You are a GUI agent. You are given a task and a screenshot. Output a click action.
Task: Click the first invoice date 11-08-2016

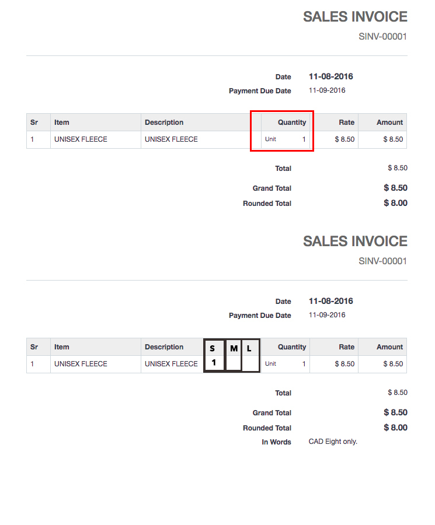(330, 76)
